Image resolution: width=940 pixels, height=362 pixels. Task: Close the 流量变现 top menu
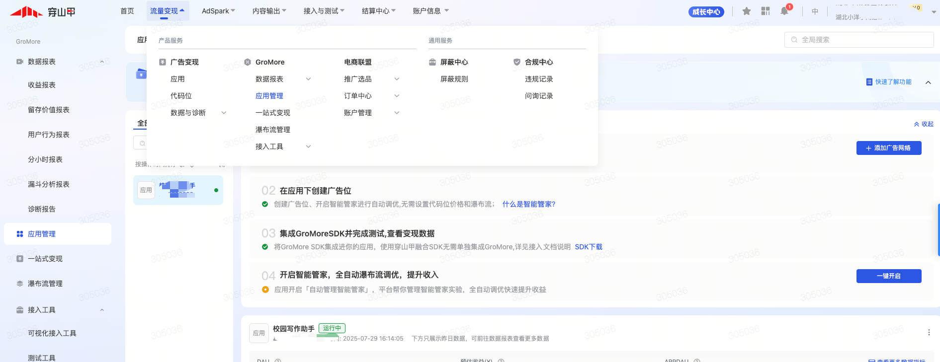pyautogui.click(x=167, y=11)
